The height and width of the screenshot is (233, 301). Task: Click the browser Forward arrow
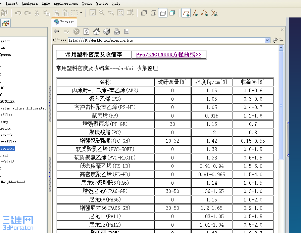[x=66, y=31]
